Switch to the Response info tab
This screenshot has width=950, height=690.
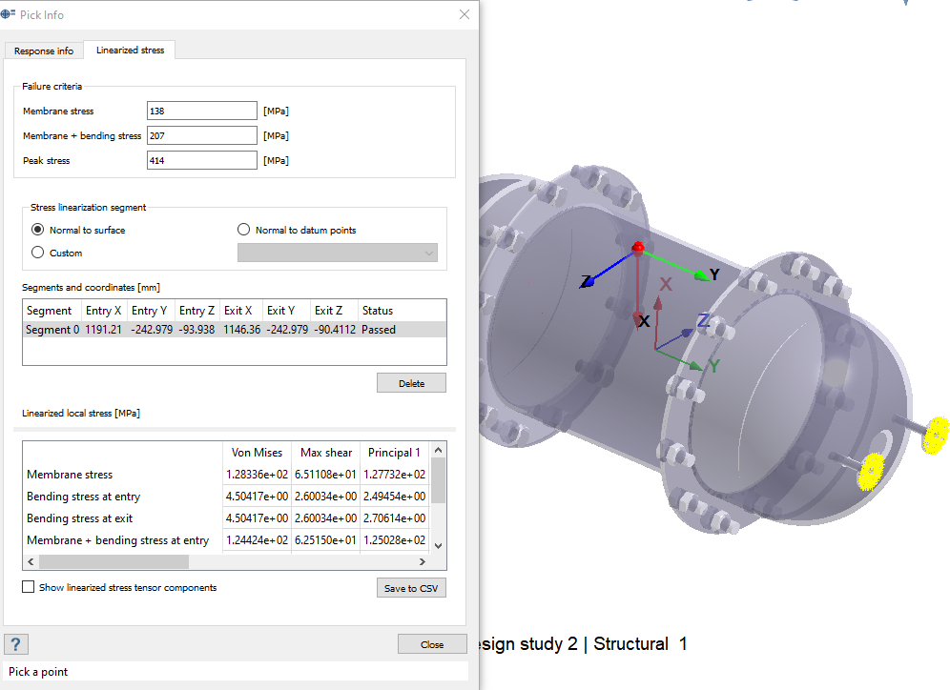[44, 51]
